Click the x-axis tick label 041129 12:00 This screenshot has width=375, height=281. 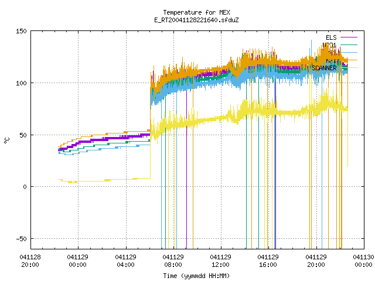point(220,261)
